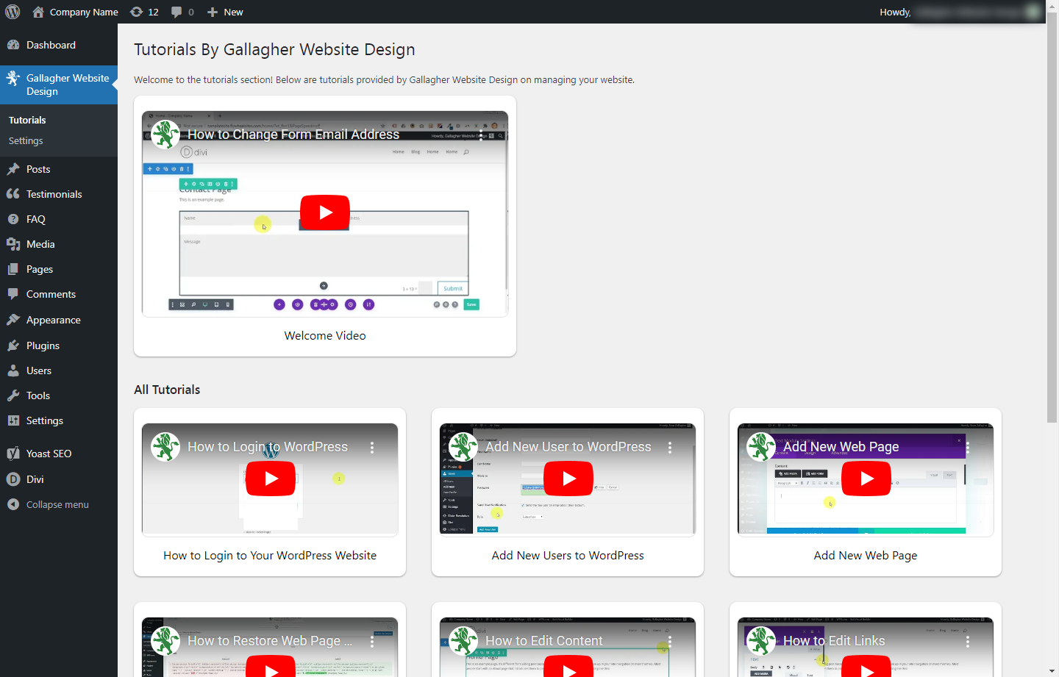Image resolution: width=1059 pixels, height=677 pixels.
Task: Open more options on How to Edit Links video
Action: [x=968, y=641]
